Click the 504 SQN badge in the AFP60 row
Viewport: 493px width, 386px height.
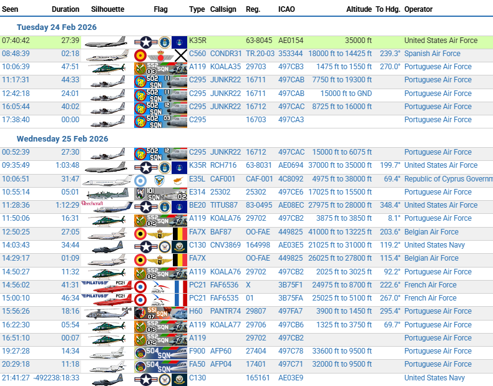[x=160, y=353]
